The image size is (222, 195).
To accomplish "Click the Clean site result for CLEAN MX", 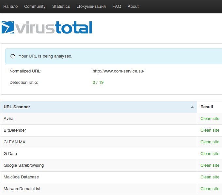I will point(210,142).
